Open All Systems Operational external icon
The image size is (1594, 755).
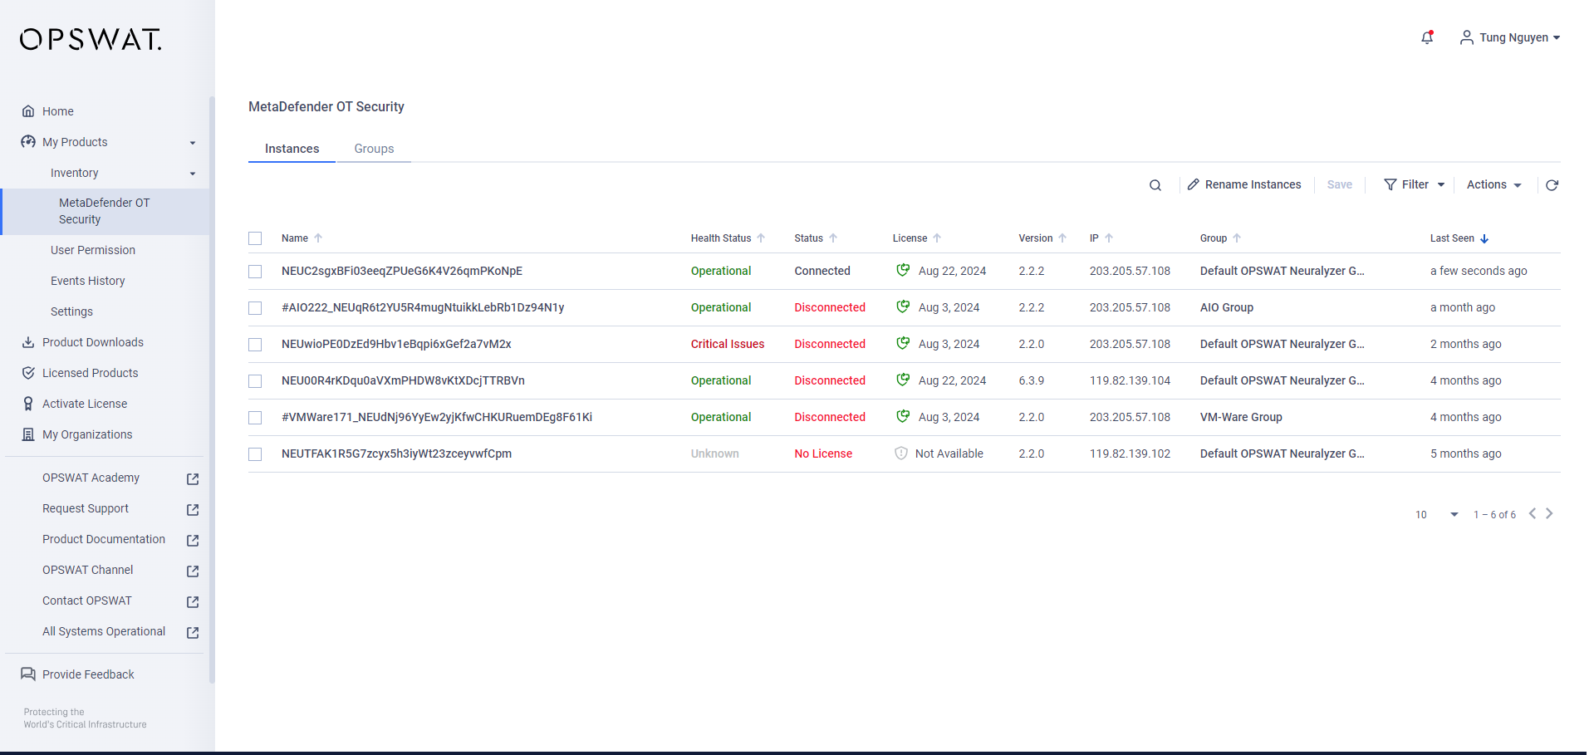193,633
